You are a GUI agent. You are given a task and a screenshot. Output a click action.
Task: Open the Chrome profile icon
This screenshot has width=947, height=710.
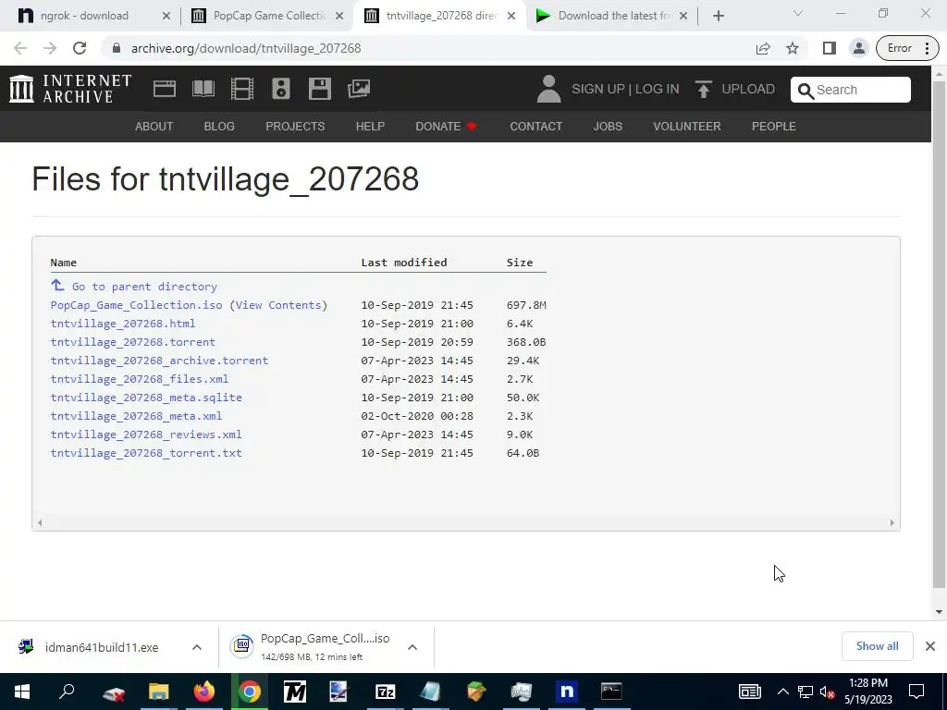[858, 48]
